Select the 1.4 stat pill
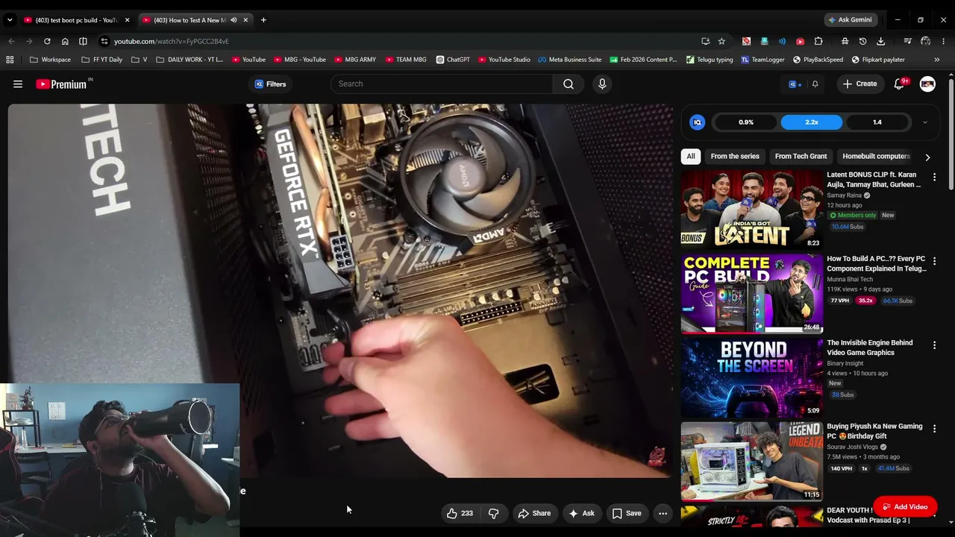This screenshot has height=537, width=955. point(877,122)
